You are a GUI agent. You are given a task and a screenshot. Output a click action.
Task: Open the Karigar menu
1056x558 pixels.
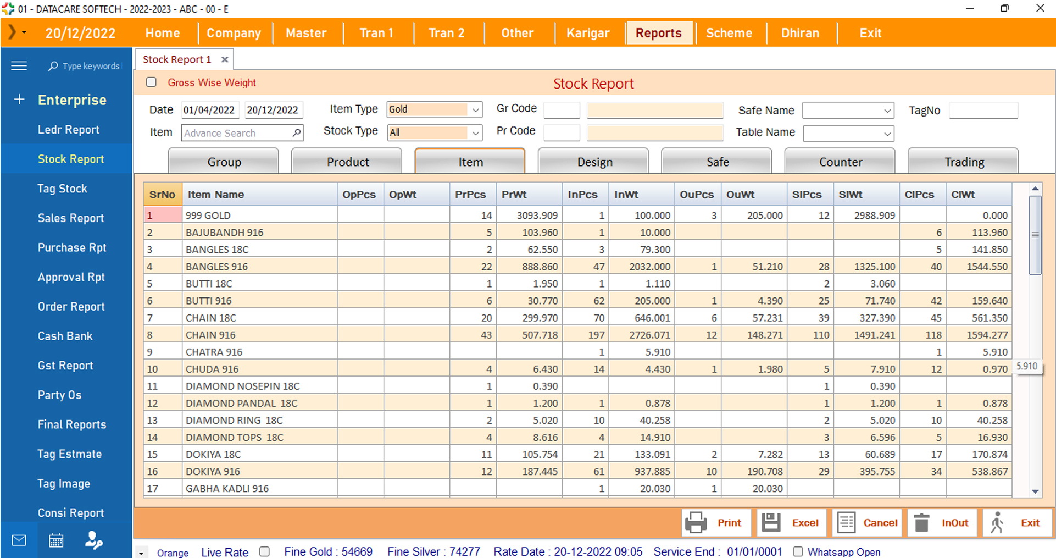[x=588, y=33]
